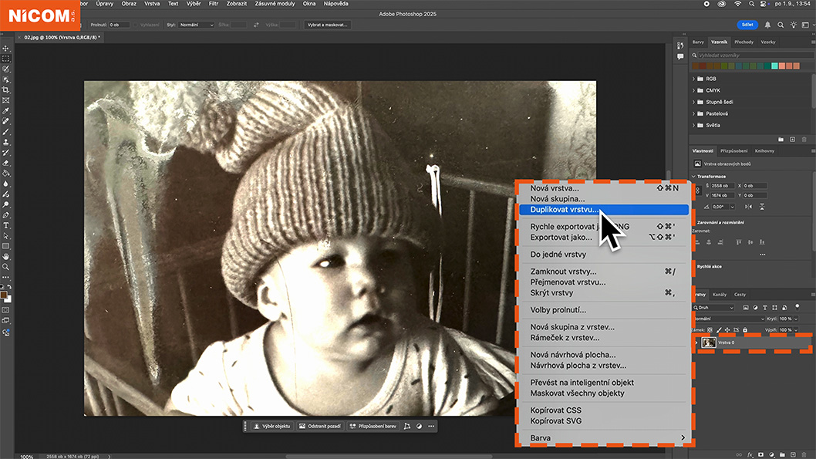816x459 pixels.
Task: Expand the CMYK swatch folder
Action: (693, 90)
